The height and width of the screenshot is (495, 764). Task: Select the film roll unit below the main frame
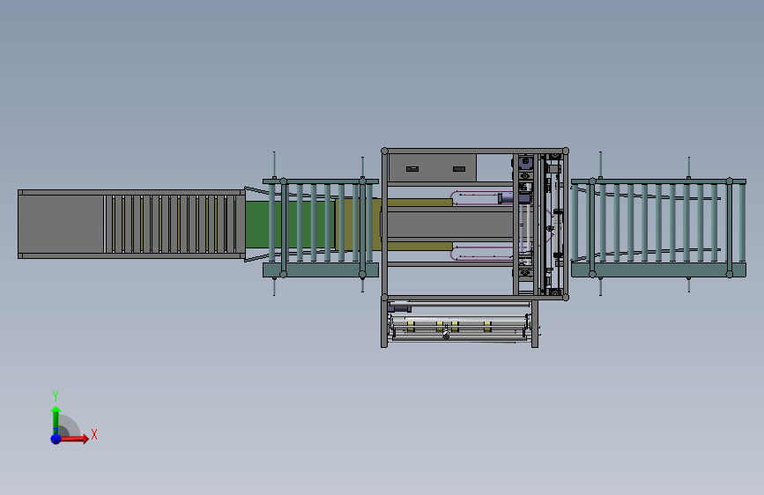(x=459, y=323)
